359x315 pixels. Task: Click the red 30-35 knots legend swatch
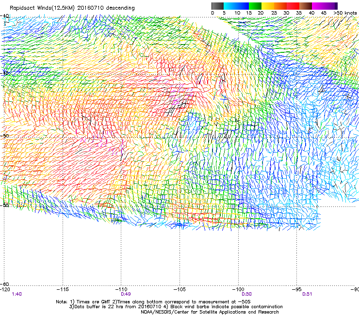pyautogui.click(x=293, y=6)
